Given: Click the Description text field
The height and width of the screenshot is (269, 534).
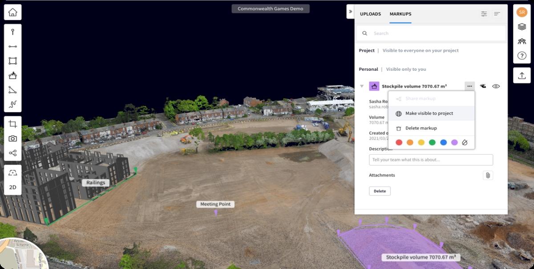Looking at the screenshot, I should [x=431, y=160].
